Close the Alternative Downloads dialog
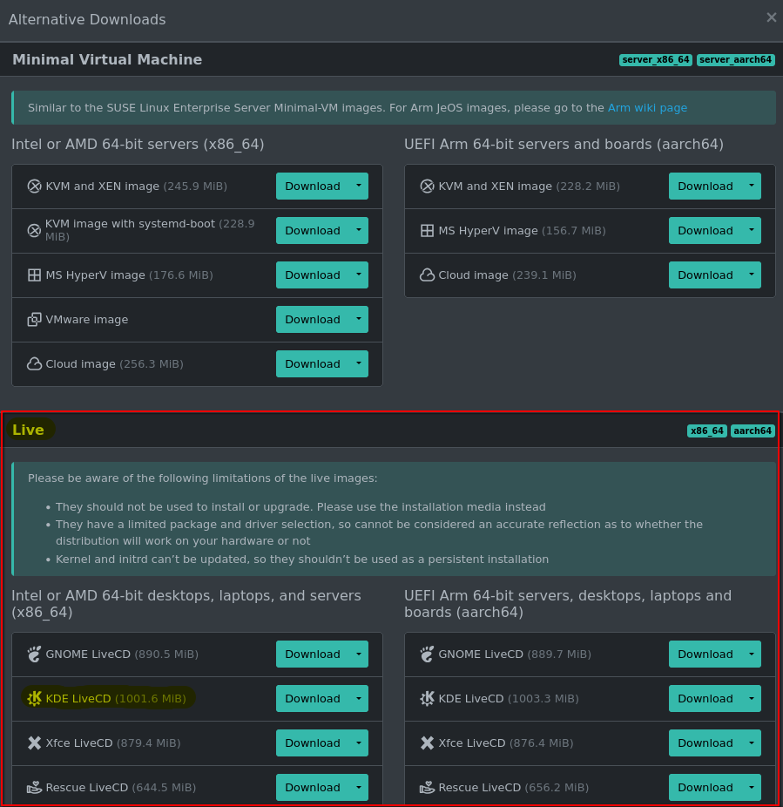This screenshot has height=807, width=783. pos(771,17)
